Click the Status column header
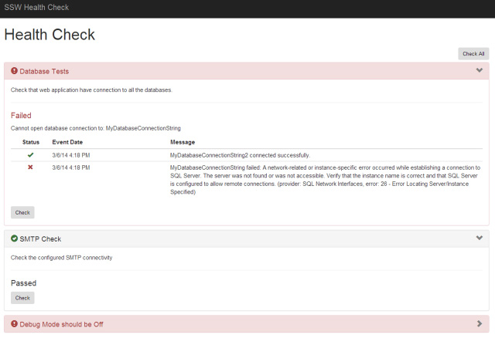Image resolution: width=495 pixels, height=338 pixels. [x=31, y=142]
